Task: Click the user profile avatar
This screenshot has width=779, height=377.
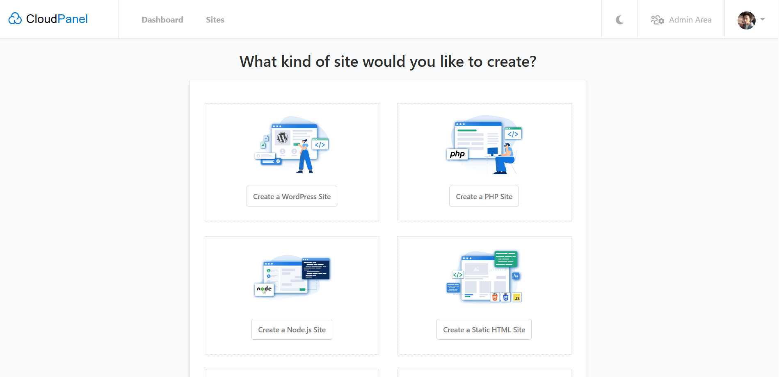Action: coord(746,20)
